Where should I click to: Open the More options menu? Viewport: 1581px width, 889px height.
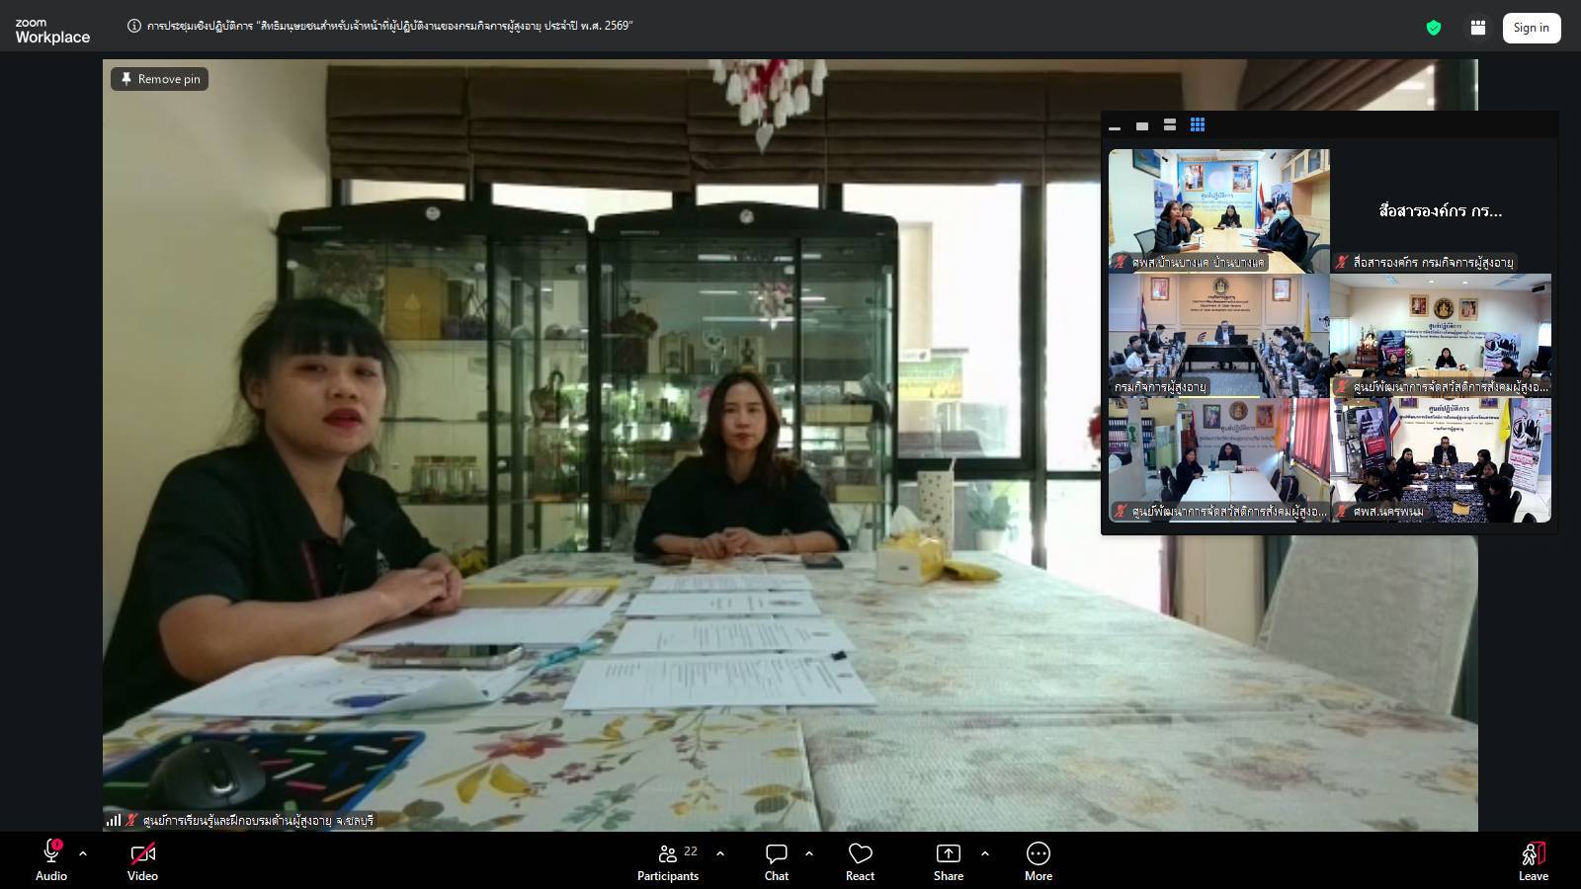[1038, 859]
